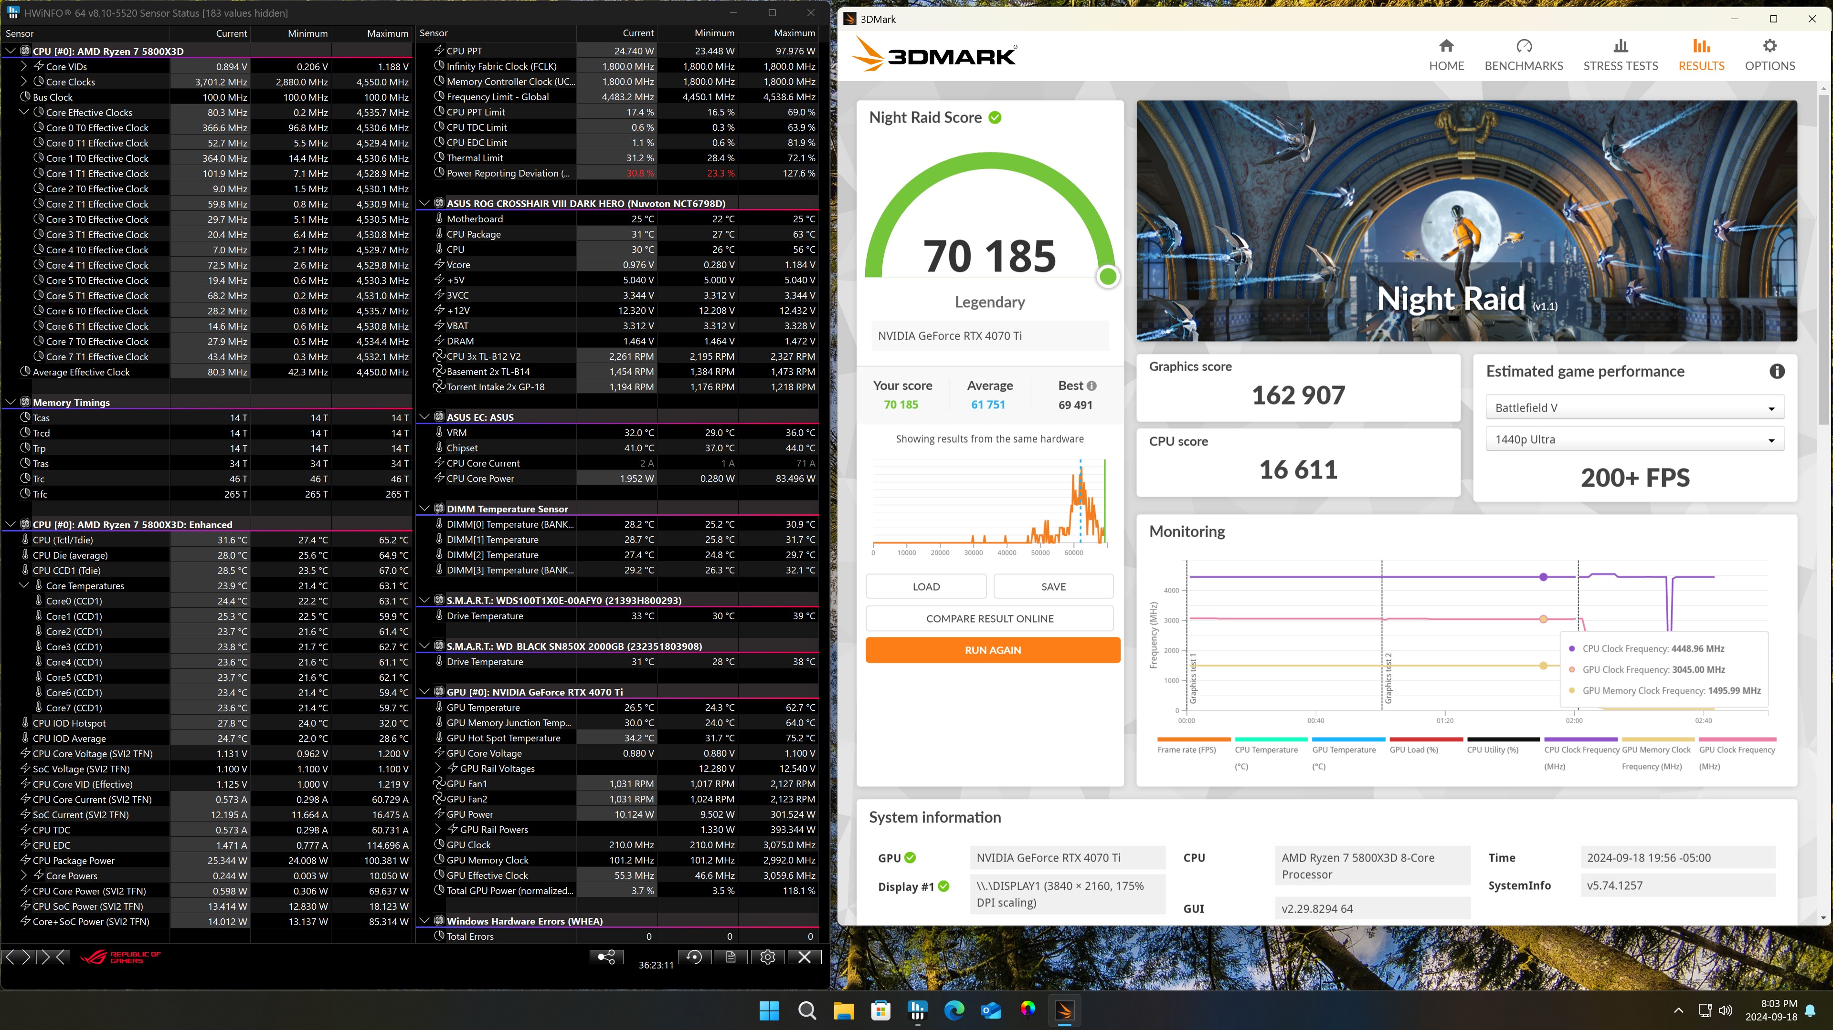Toggle Frame rate (FPS) chart legend

click(x=1193, y=746)
